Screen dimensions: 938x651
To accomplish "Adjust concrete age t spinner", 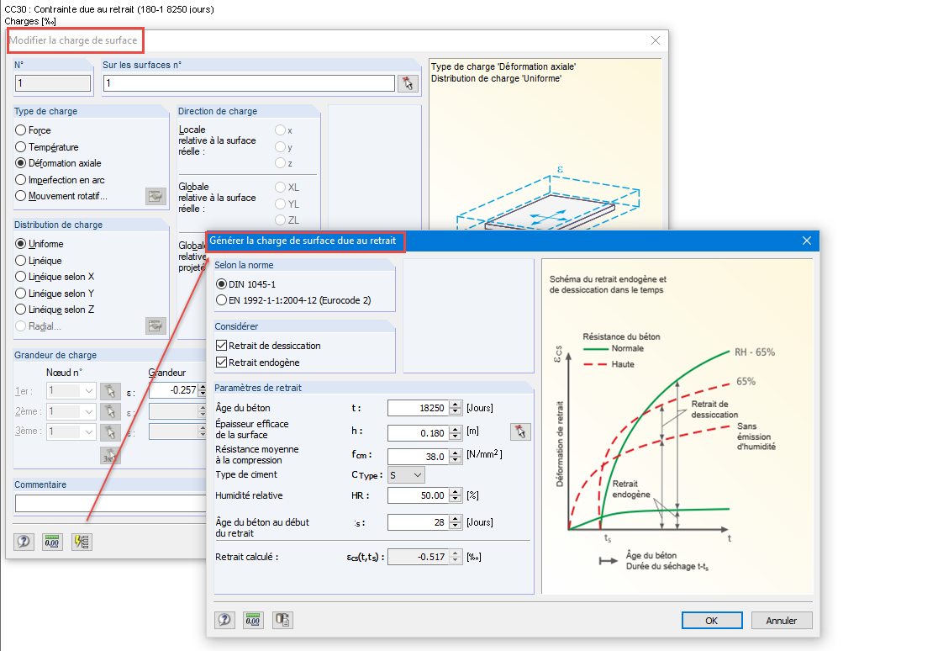I will point(456,408).
